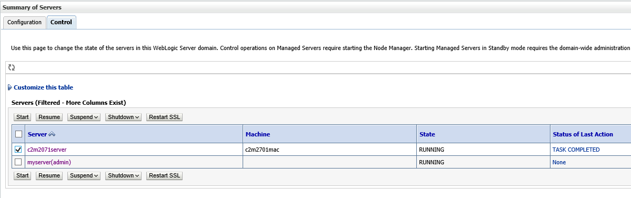Image resolution: width=631 pixels, height=198 pixels.
Task: Click the refresh arrows icon above the table
Action: [x=12, y=67]
